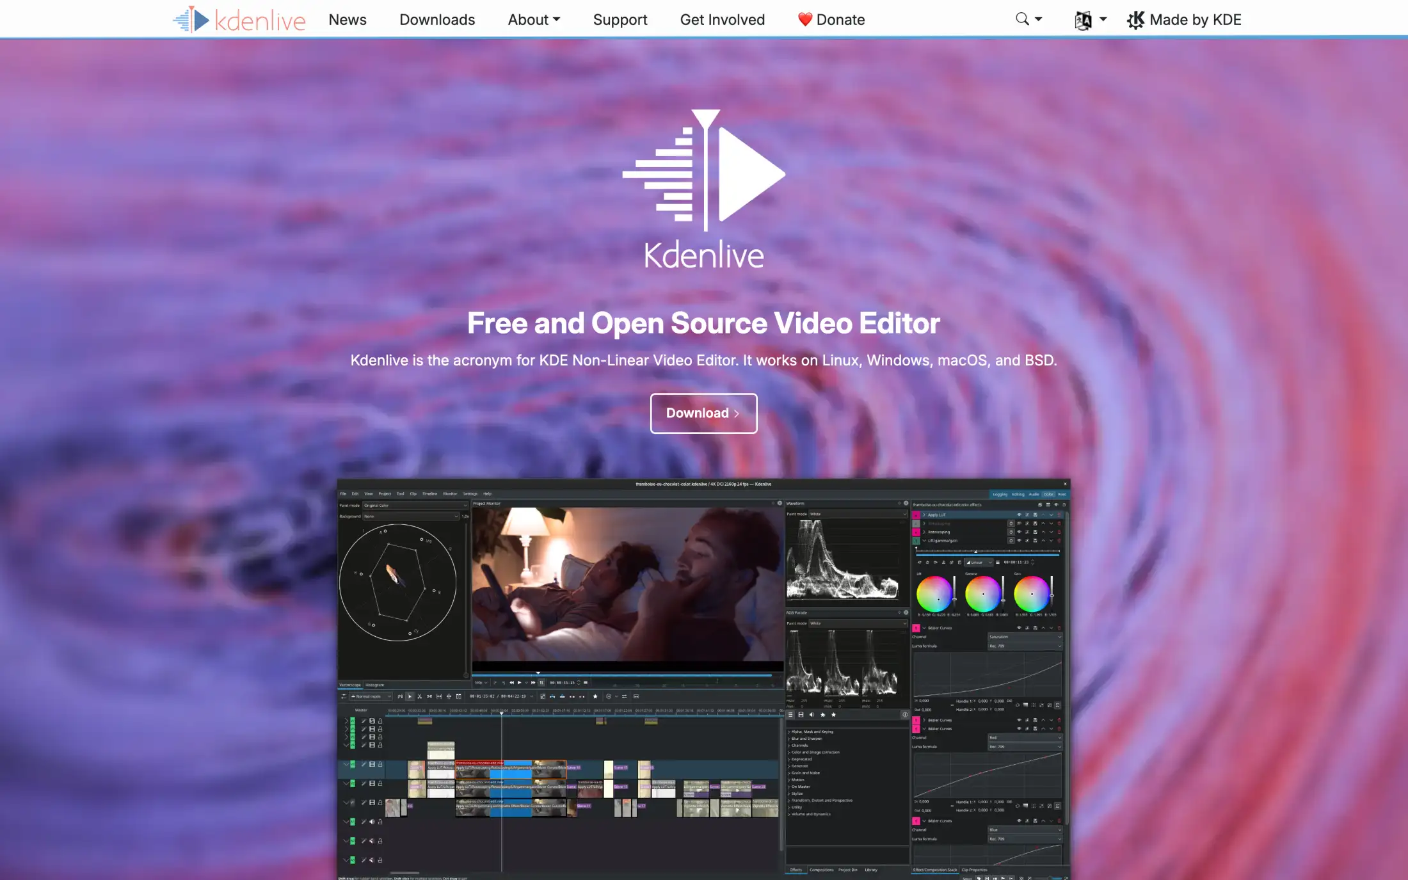Click the 'Kdenlive is the acronym' description text
Image resolution: width=1408 pixels, height=880 pixels.
[x=703, y=360]
